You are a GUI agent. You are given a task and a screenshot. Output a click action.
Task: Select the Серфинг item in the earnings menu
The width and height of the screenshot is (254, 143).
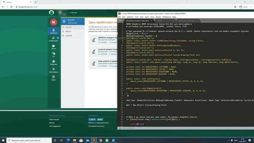(73, 27)
